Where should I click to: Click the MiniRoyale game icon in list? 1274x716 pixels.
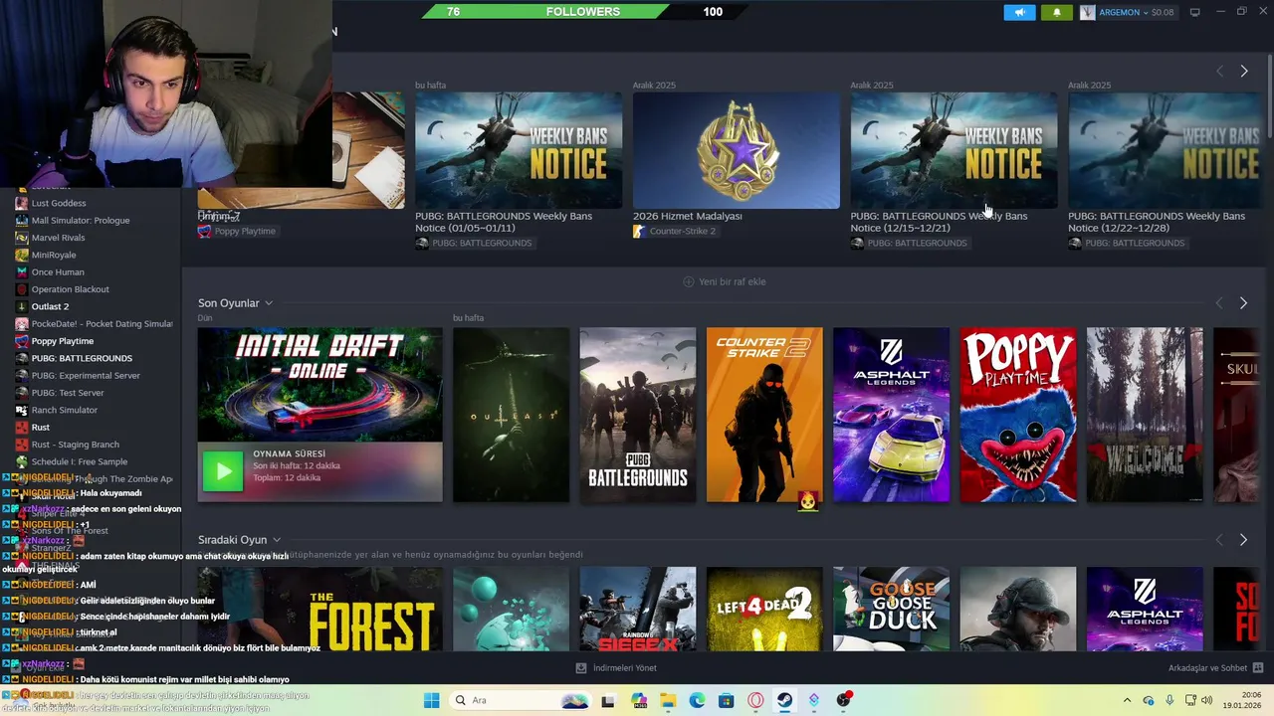22,255
